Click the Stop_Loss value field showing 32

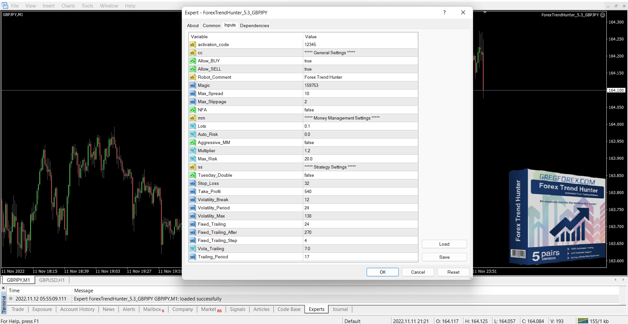pyautogui.click(x=360, y=184)
